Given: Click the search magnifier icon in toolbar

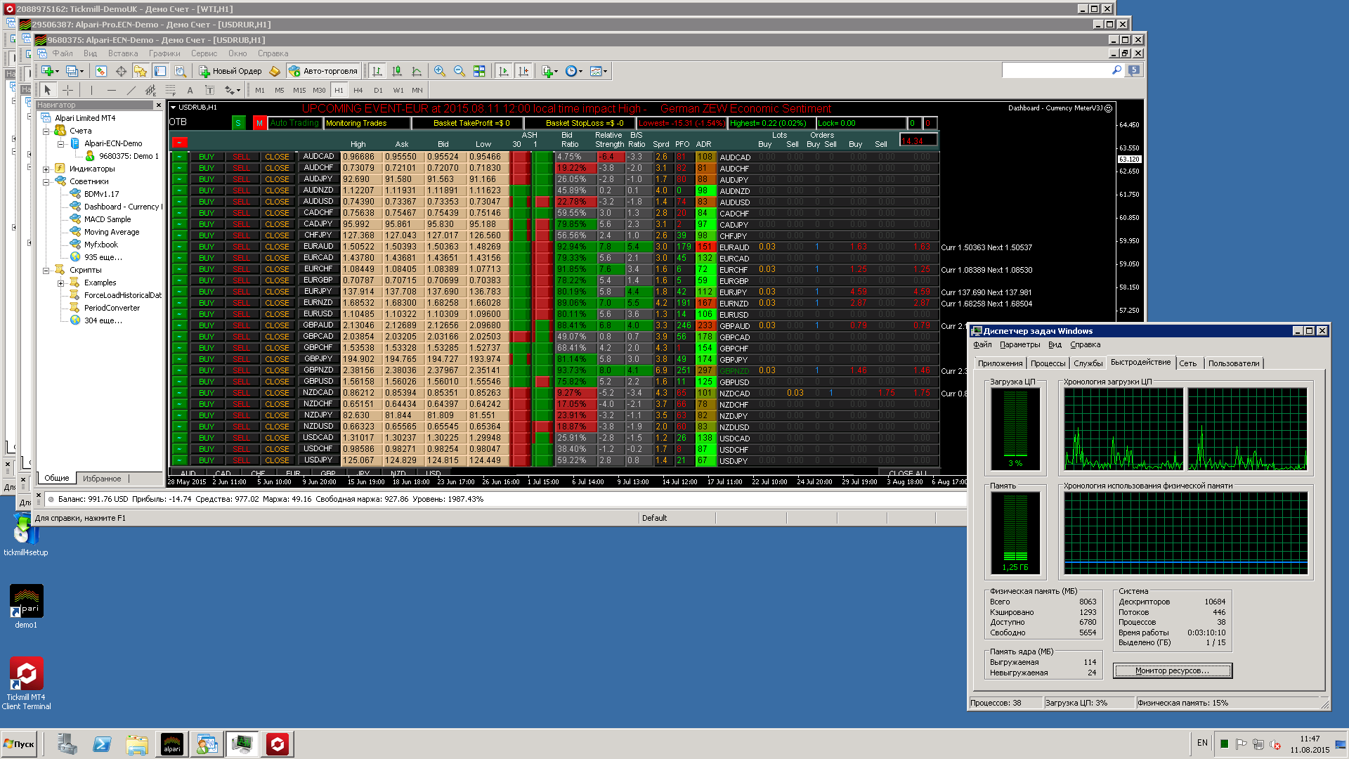Looking at the screenshot, I should pos(1116,70).
